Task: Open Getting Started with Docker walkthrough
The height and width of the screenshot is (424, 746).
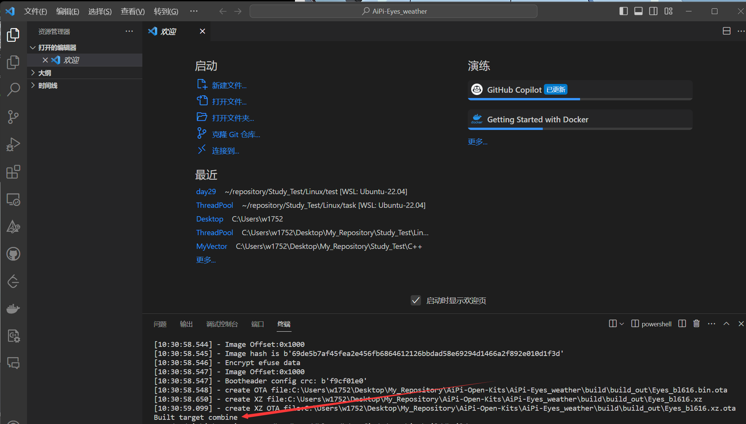Action: coord(580,120)
